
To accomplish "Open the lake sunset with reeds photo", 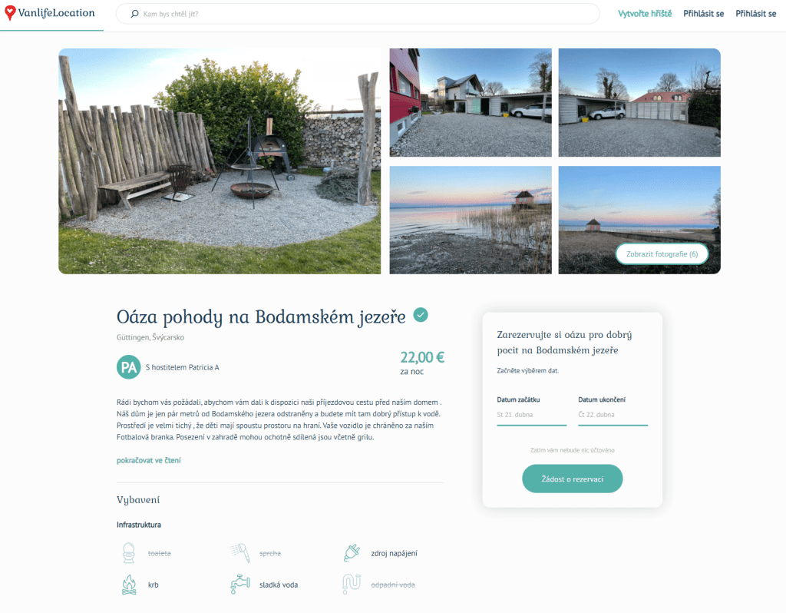I will pos(471,220).
